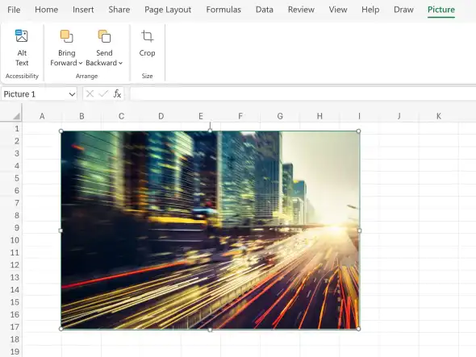This screenshot has height=357, width=476.
Task: Open the Review tab
Action: coord(301,10)
